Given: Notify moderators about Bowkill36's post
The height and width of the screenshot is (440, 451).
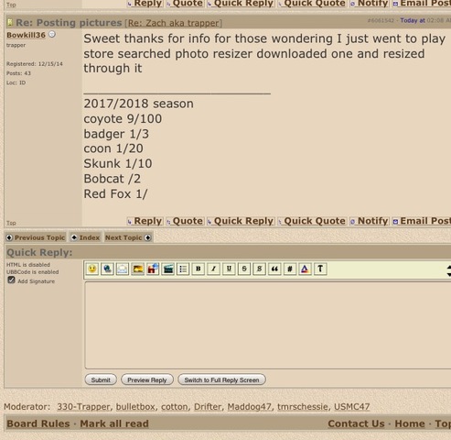Looking at the screenshot, I should tap(370, 221).
